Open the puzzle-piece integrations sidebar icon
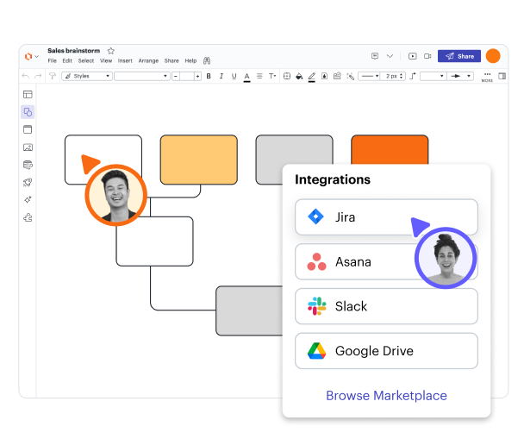The height and width of the screenshot is (439, 524). point(28,217)
